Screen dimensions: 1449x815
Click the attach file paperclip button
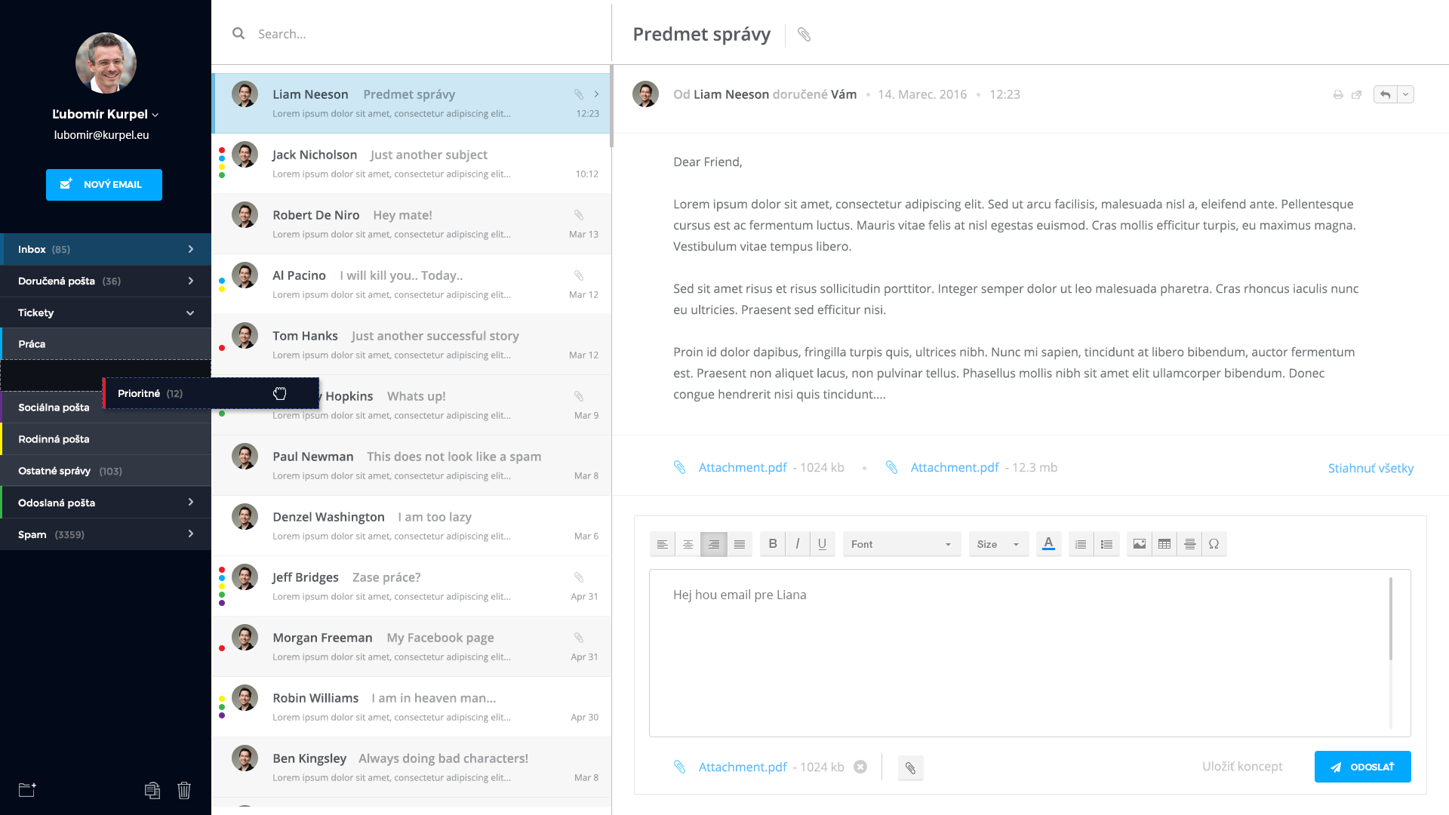(x=910, y=768)
